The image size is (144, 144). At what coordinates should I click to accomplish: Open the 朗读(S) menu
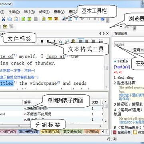(x=44, y=12)
